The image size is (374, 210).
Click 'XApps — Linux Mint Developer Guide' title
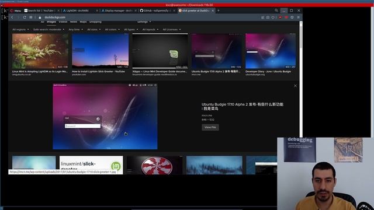[x=160, y=71]
